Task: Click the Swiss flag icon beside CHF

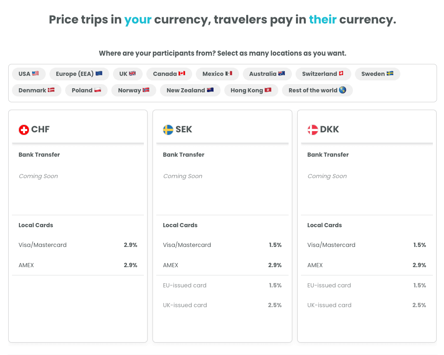Action: point(24,130)
